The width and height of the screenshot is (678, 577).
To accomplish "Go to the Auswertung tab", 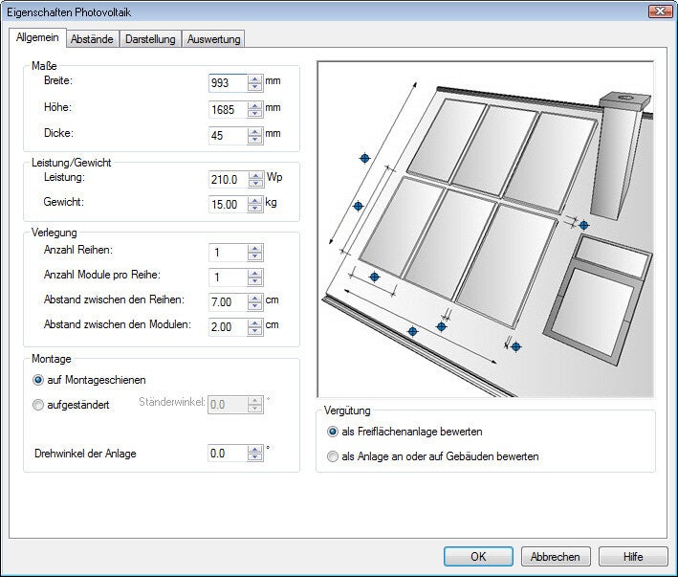I will click(214, 39).
